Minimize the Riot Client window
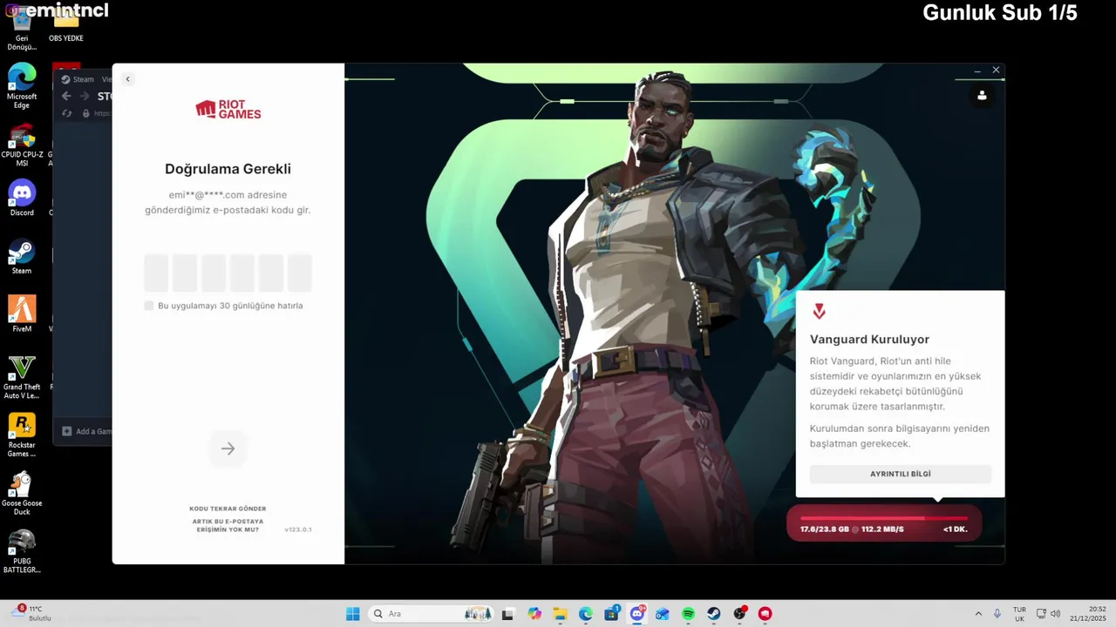Viewport: 1116px width, 627px height. pos(977,71)
